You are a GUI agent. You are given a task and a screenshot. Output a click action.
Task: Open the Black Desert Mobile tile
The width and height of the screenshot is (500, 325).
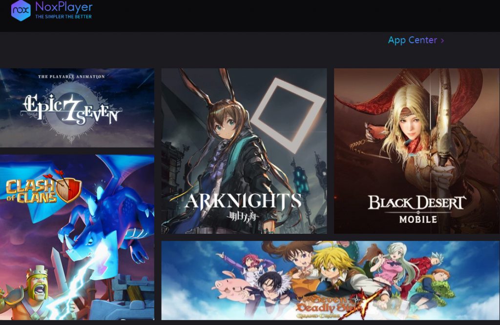tap(417, 151)
